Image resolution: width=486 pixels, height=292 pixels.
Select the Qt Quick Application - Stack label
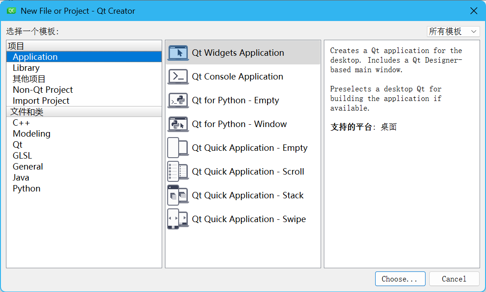(248, 196)
